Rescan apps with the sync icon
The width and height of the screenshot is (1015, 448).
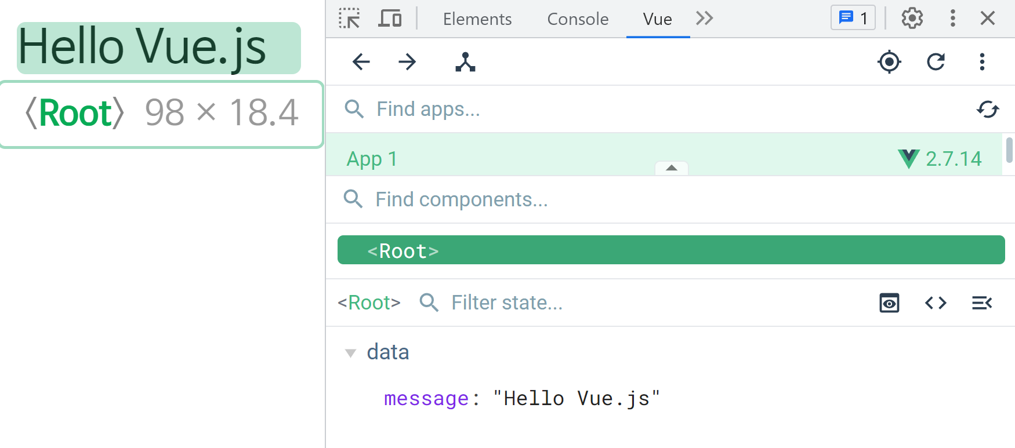tap(988, 109)
